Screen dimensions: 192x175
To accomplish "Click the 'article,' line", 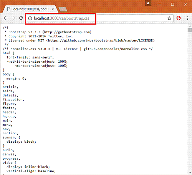I will point(10,87).
